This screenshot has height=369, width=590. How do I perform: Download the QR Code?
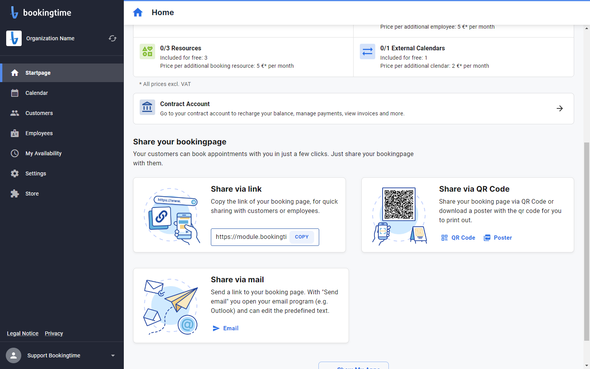point(458,238)
